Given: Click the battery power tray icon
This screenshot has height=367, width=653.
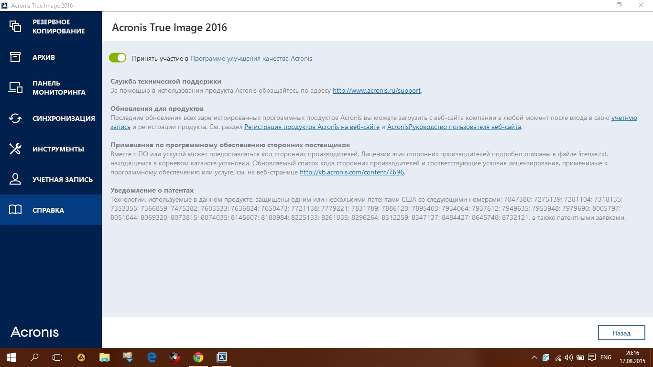Looking at the screenshot, I should [580, 357].
